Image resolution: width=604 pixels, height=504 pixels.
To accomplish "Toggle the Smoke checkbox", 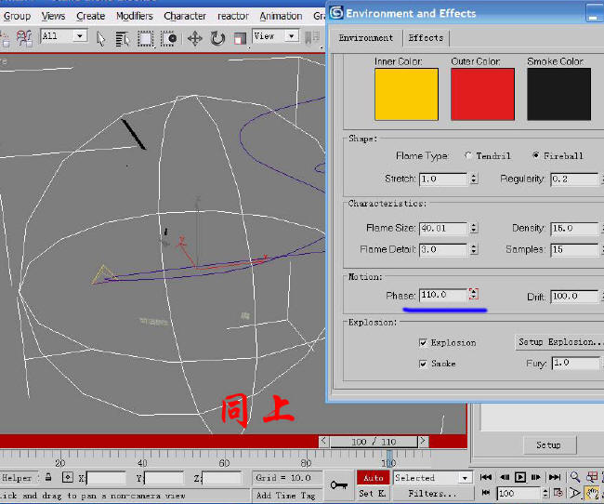I will pyautogui.click(x=423, y=364).
